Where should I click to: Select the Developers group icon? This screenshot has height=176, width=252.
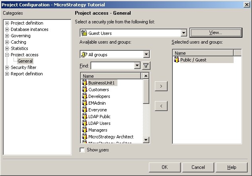tap(84, 96)
